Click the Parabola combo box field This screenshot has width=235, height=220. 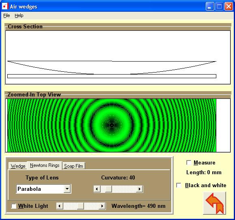43,189
